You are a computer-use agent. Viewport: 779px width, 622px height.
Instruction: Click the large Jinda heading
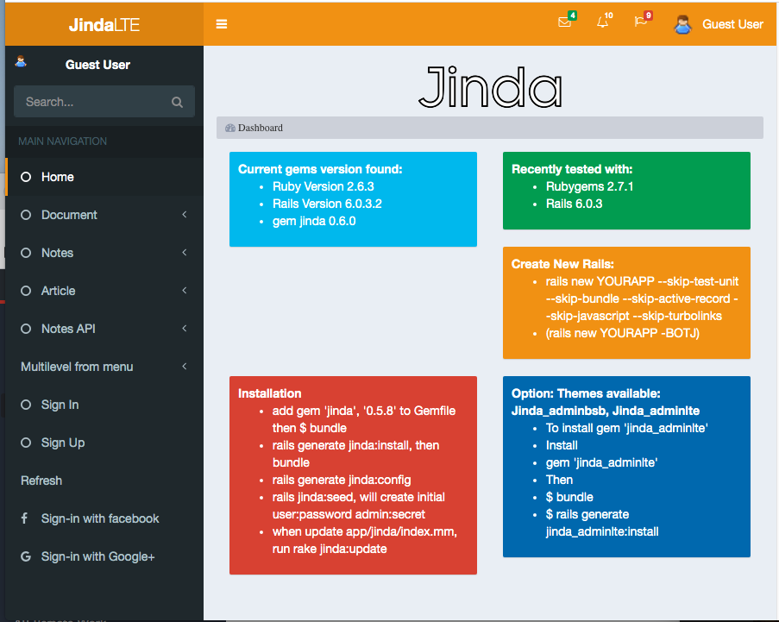click(x=490, y=87)
